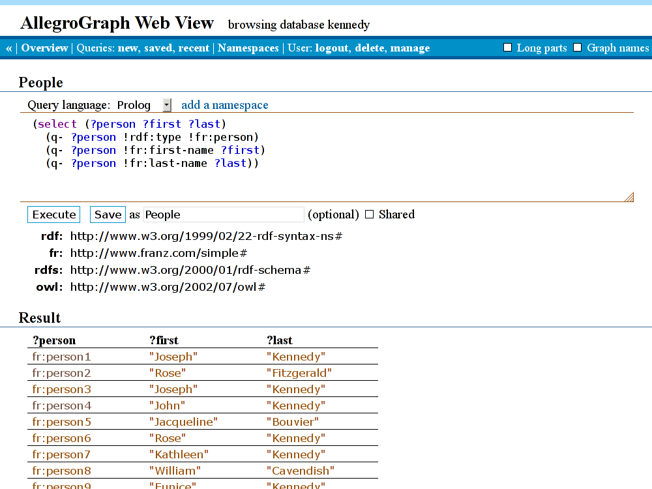Enable the Long parts checkbox
The width and height of the screenshot is (652, 489).
tap(508, 48)
